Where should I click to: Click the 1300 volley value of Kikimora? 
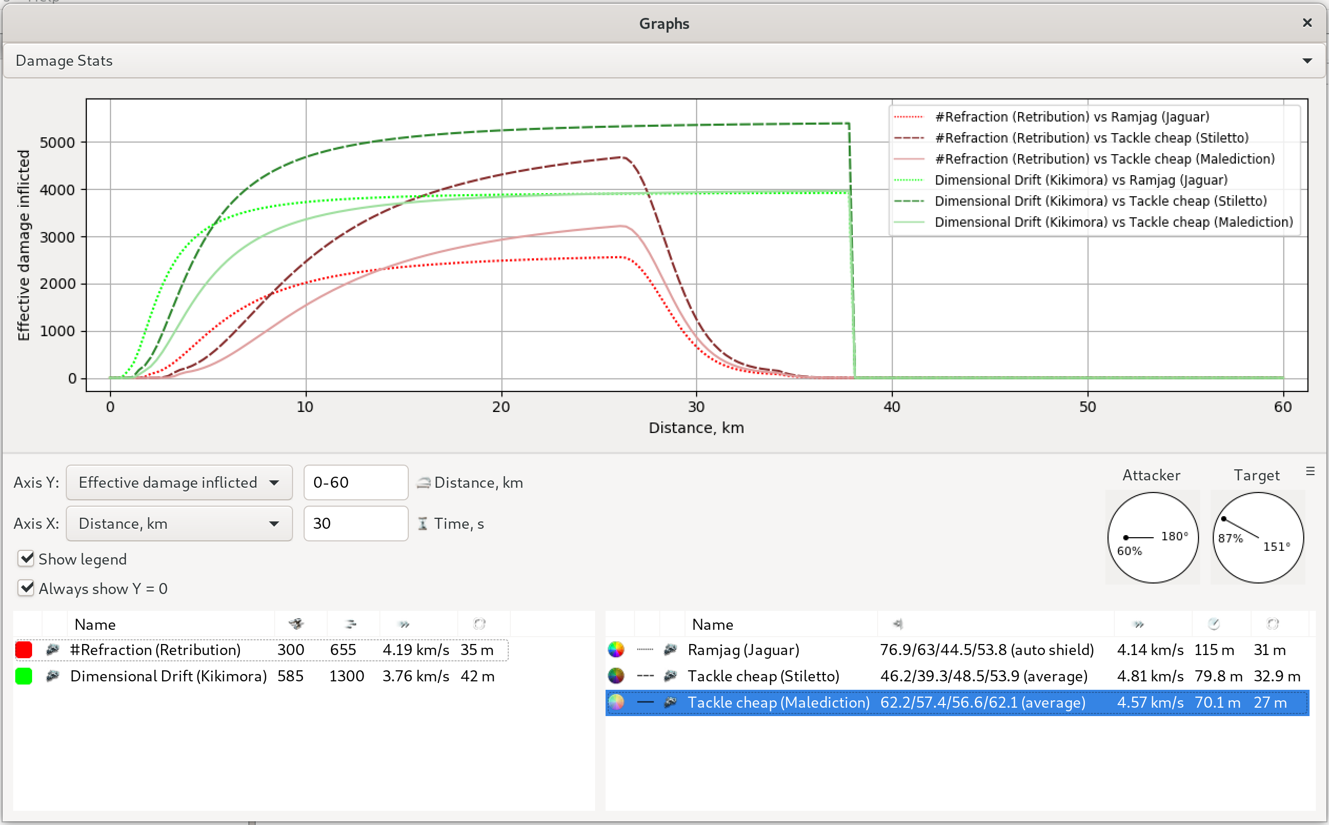pos(346,676)
